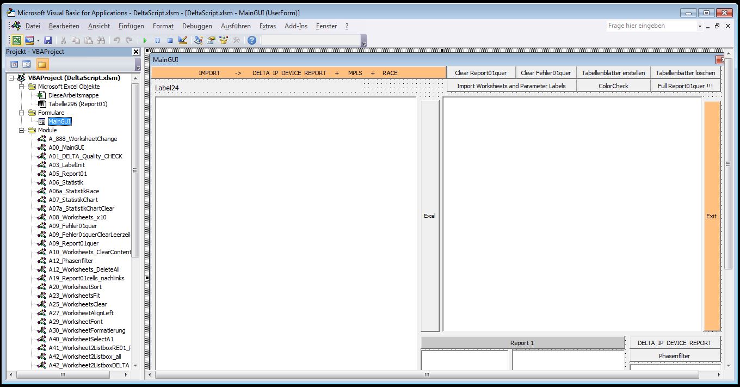740x387 pixels.
Task: Click the View Microsoft Excel toolbar icon
Action: pyautogui.click(x=17, y=40)
